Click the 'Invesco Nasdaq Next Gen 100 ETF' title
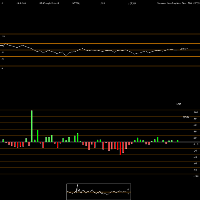This screenshot has height=200, width=200. 178,3
